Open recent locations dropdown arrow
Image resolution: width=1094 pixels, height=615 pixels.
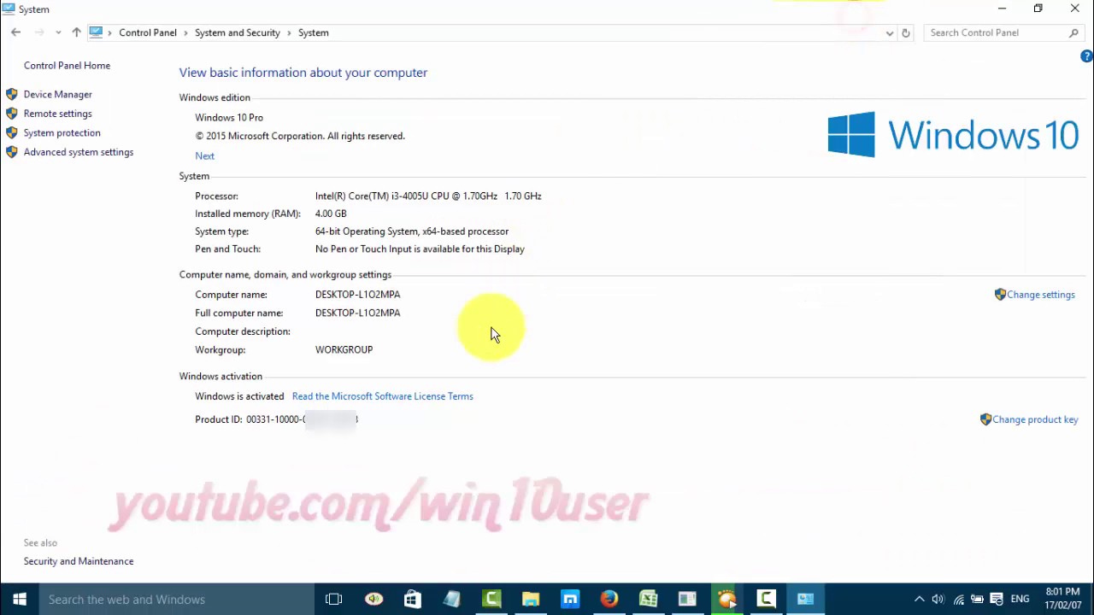tap(58, 32)
